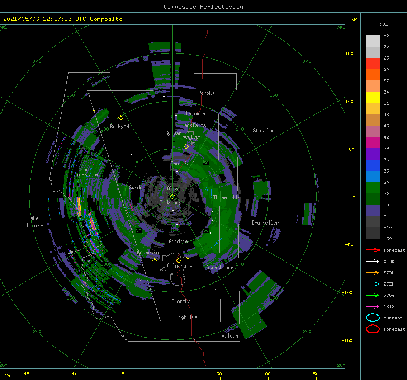Click the 80 dBZ light gray swatch
This screenshot has width=407, height=380.
coord(373,41)
